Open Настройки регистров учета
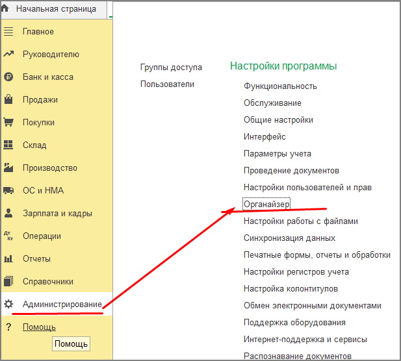401x361 pixels. [x=296, y=271]
